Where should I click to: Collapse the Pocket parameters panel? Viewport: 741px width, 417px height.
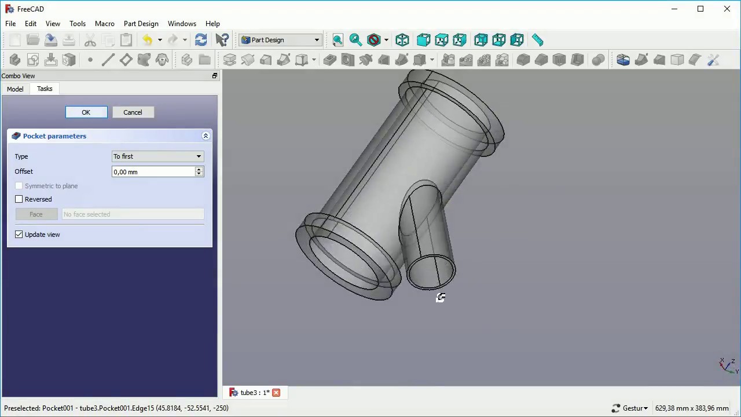(206, 136)
